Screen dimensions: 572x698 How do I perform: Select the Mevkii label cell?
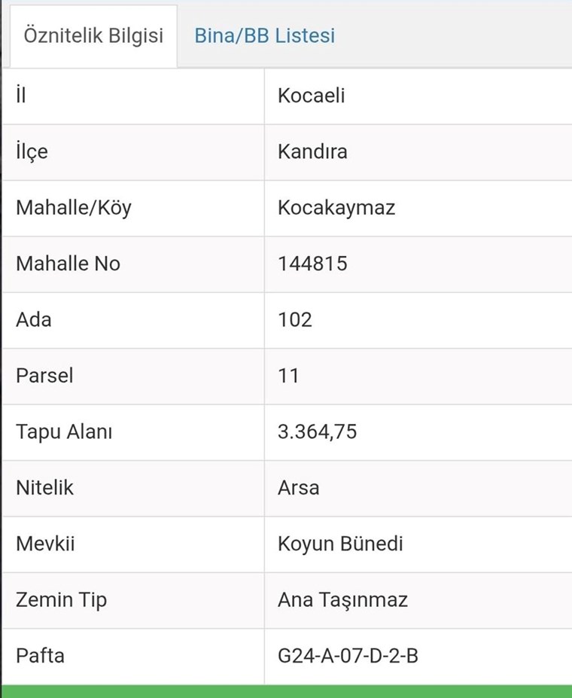pyautogui.click(x=45, y=543)
